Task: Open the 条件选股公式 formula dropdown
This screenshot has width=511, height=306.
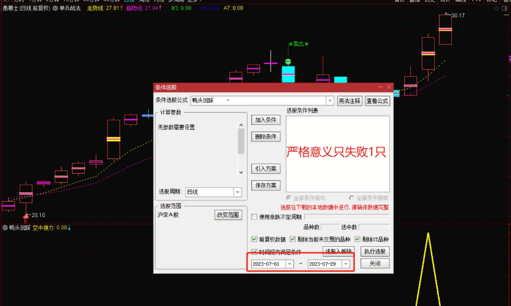Action: [330, 101]
